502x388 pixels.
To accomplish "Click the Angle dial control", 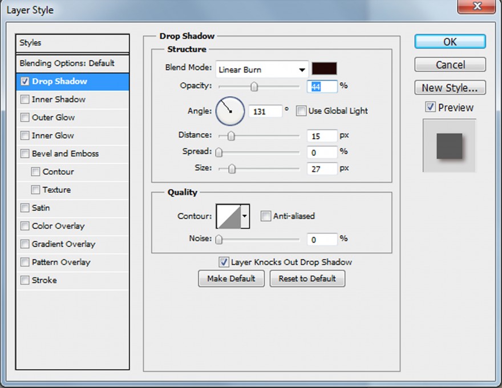I will coord(230,111).
